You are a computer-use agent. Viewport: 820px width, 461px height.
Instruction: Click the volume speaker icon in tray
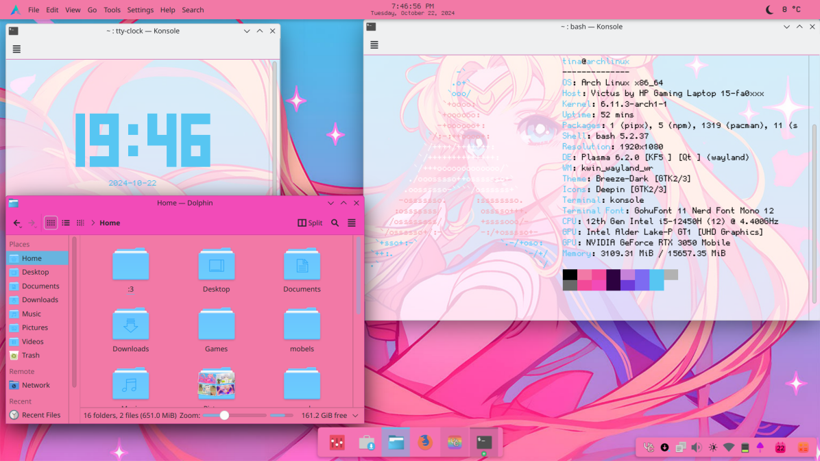(x=697, y=447)
